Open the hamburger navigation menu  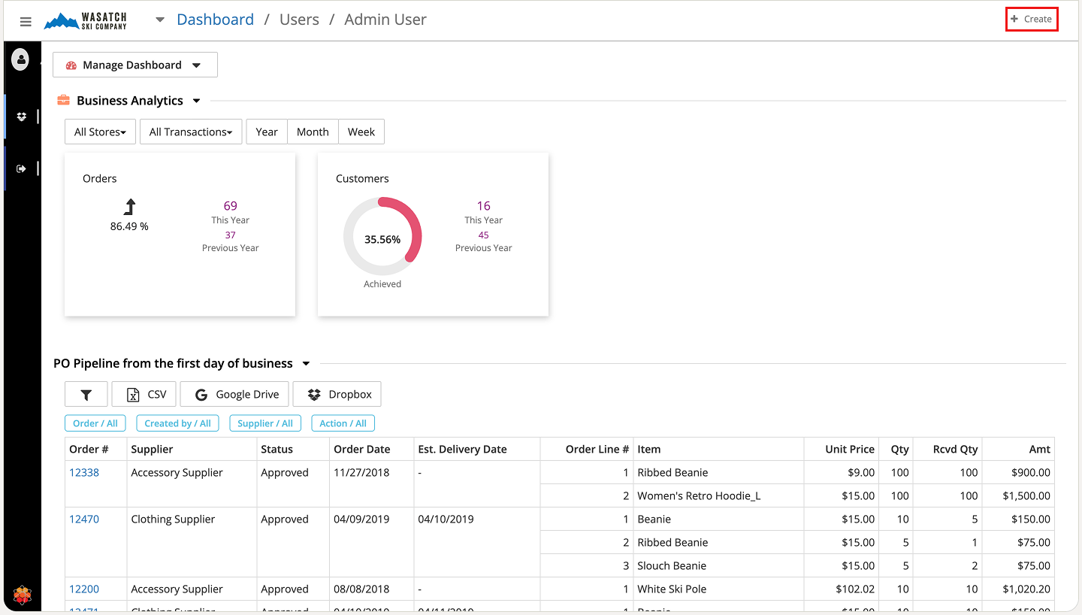coord(26,21)
